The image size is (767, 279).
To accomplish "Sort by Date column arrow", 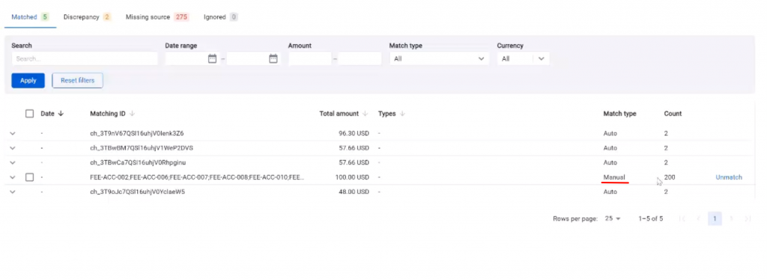I will [x=61, y=114].
